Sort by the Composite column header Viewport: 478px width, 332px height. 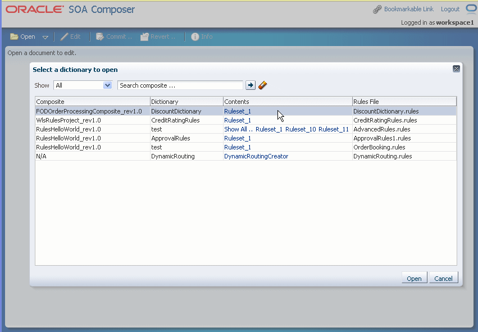click(93, 102)
